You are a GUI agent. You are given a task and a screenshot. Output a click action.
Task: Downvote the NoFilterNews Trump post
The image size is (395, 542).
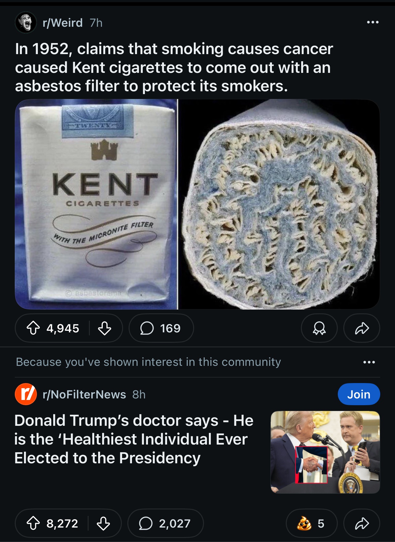[x=103, y=523]
